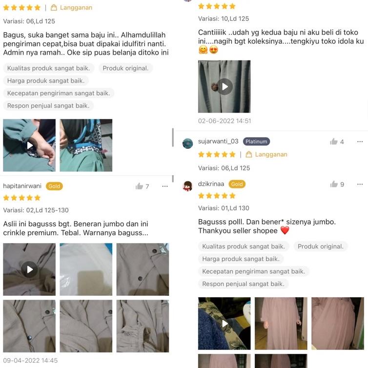This screenshot has height=368, width=368.
Task: Play the teal dress review video
Action: (29, 145)
